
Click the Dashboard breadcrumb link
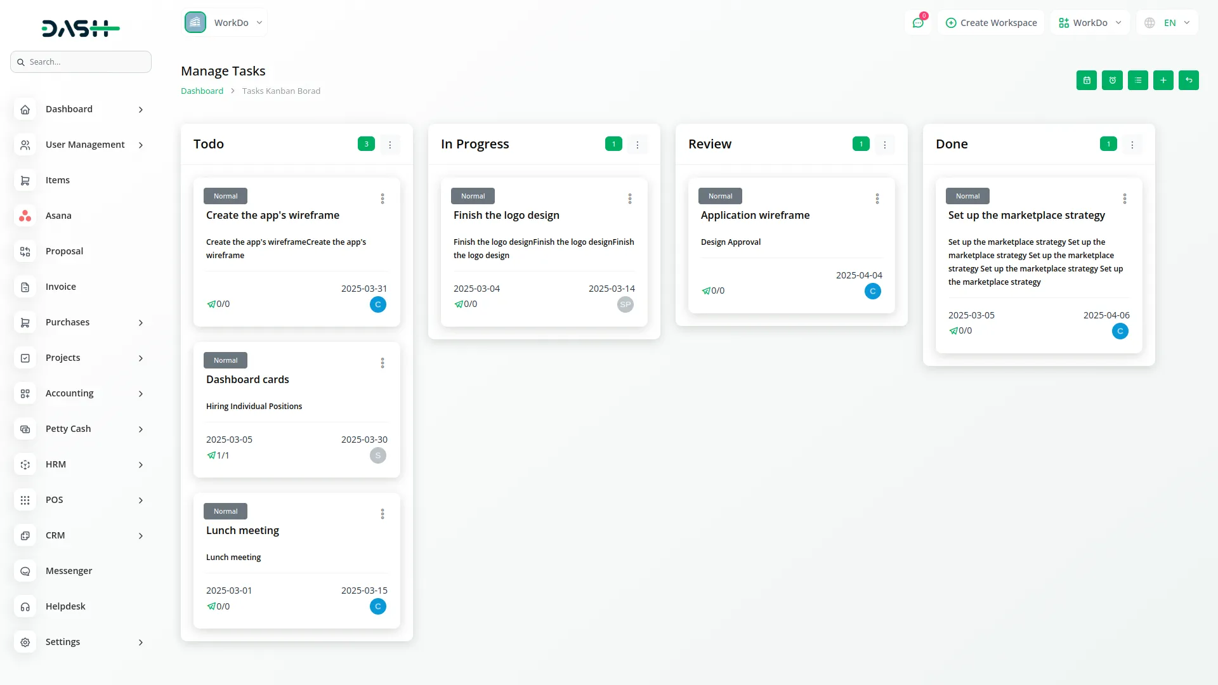(x=201, y=91)
